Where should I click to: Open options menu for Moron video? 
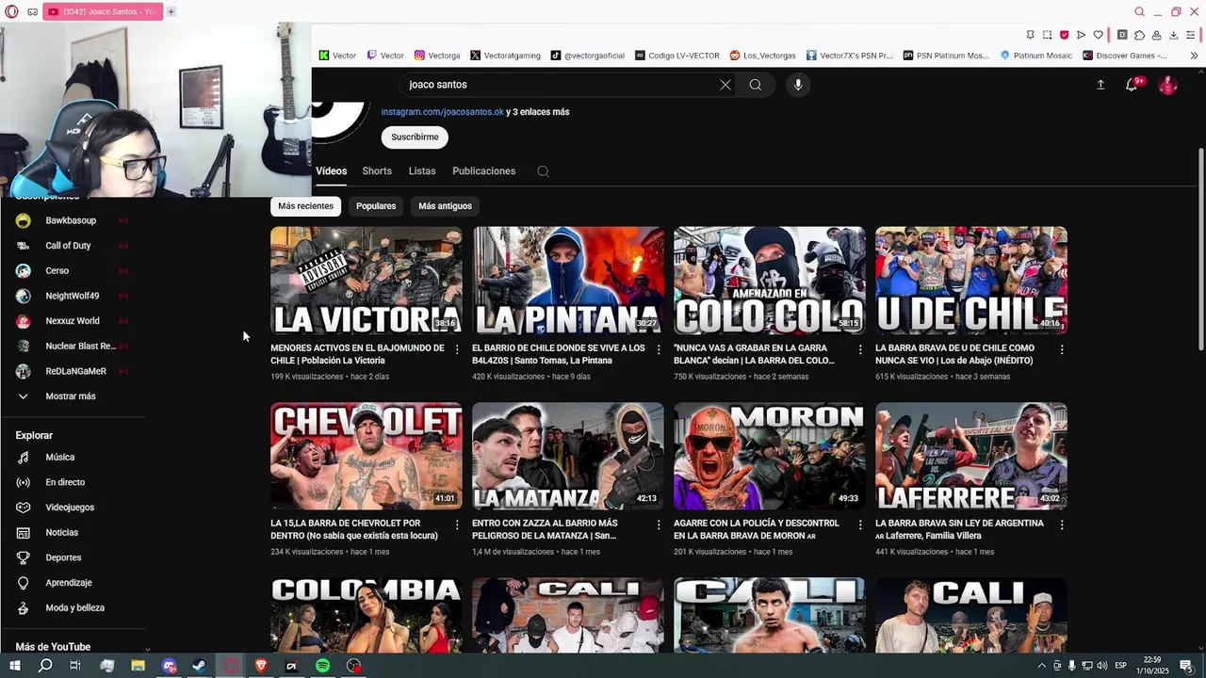(x=860, y=525)
